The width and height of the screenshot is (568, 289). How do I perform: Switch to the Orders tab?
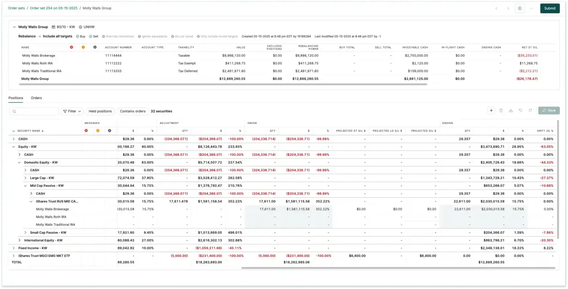36,98
